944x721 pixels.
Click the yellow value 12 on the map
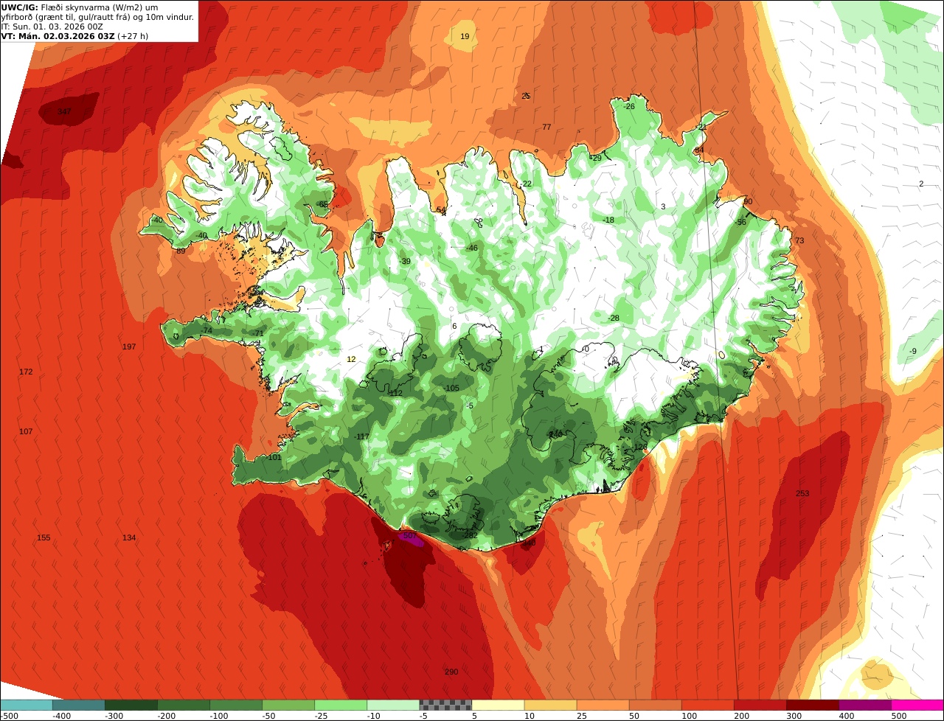[x=351, y=360]
